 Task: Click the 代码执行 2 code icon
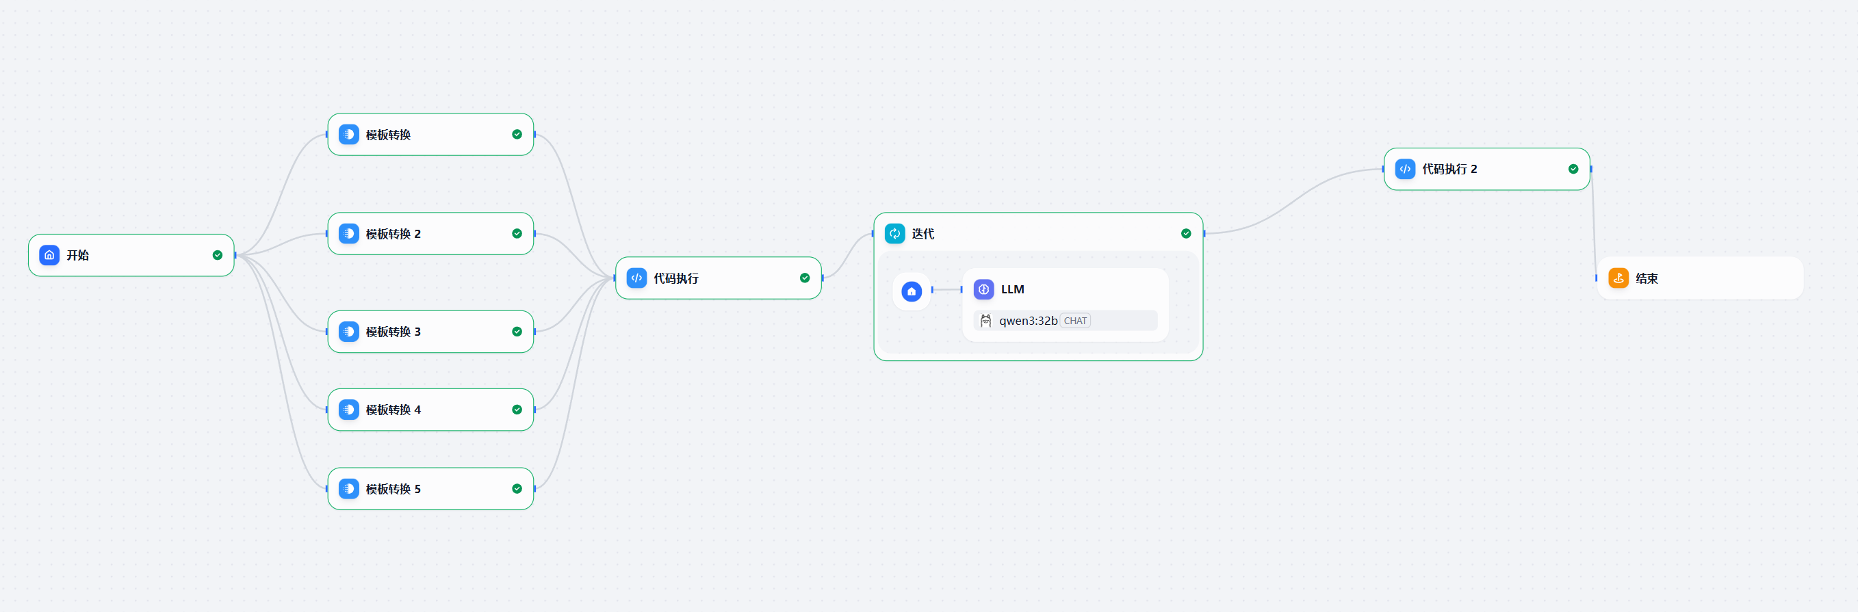pyautogui.click(x=1404, y=170)
